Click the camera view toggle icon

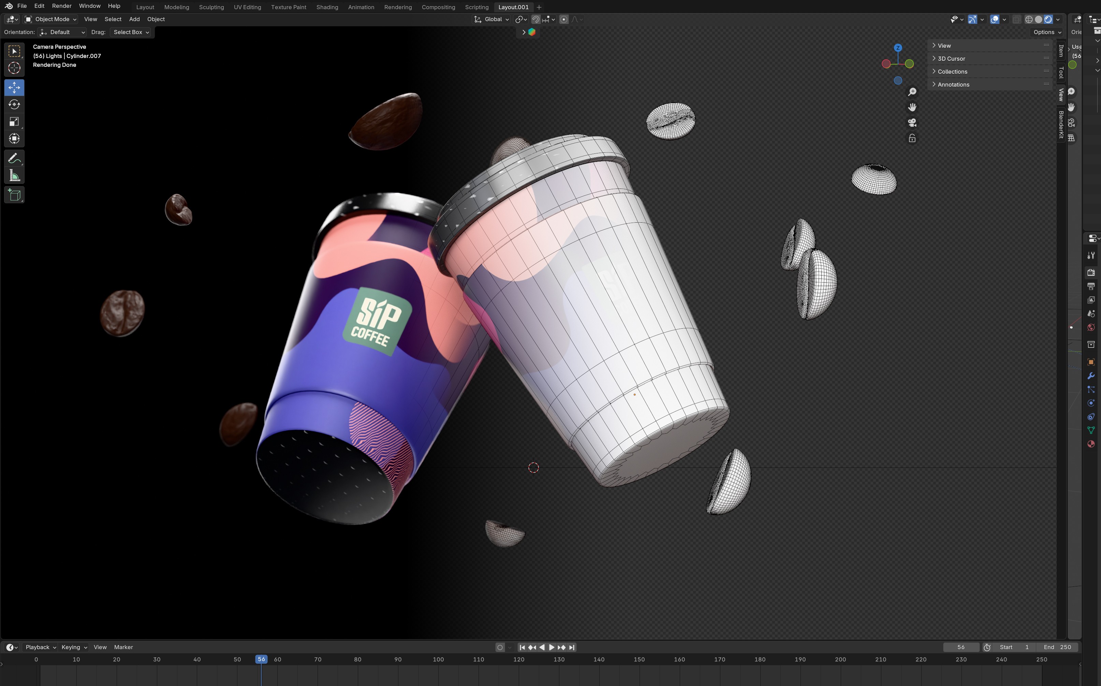(912, 123)
